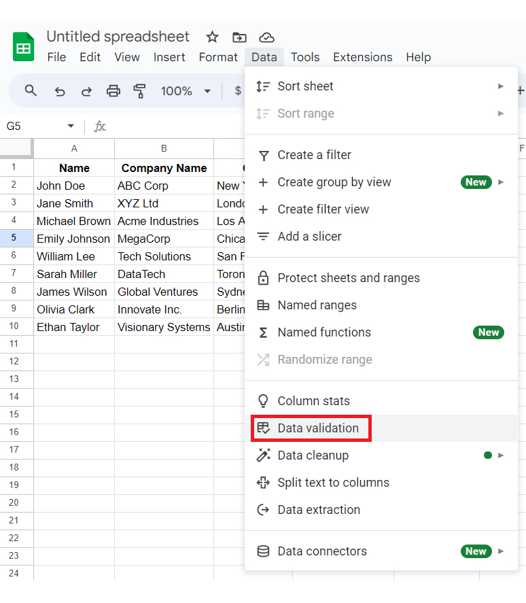The height and width of the screenshot is (603, 526).
Task: Open Named ranges panel
Action: pyautogui.click(x=381, y=305)
